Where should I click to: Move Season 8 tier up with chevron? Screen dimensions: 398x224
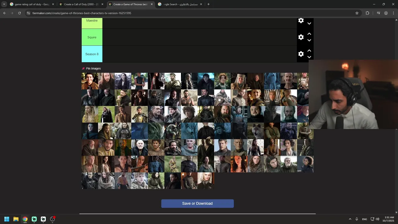(309, 51)
